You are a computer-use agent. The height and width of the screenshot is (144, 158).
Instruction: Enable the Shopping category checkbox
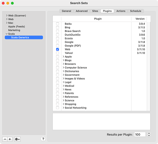click(58, 104)
